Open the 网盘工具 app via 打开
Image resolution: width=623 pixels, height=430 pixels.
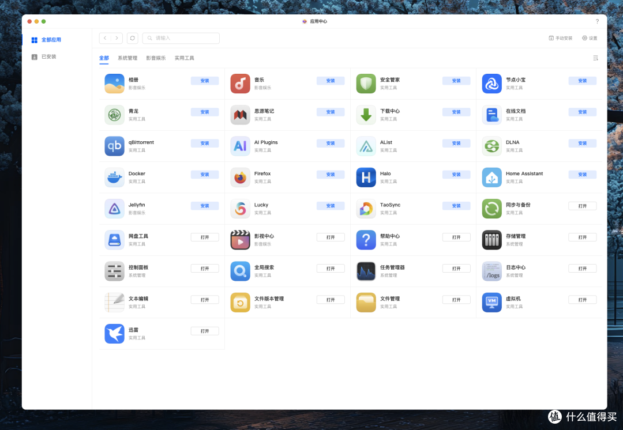[x=205, y=237]
